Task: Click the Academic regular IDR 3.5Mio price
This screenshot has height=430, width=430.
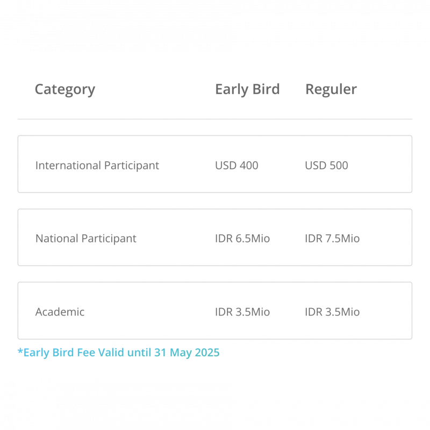Action: 332,312
